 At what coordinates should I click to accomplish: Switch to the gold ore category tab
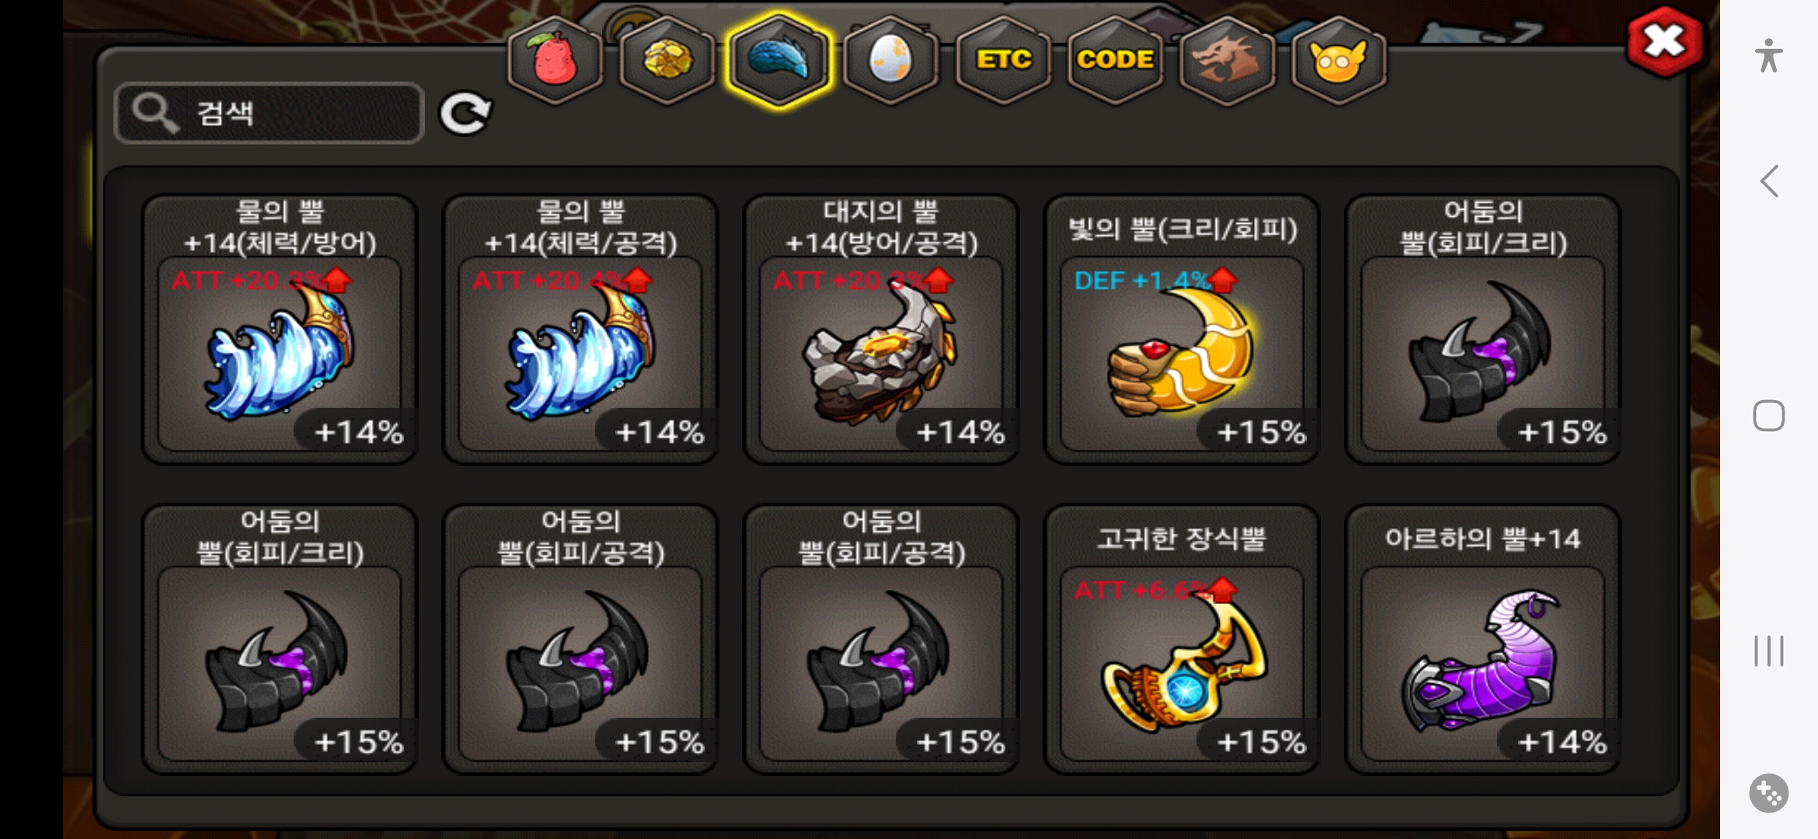(x=667, y=59)
